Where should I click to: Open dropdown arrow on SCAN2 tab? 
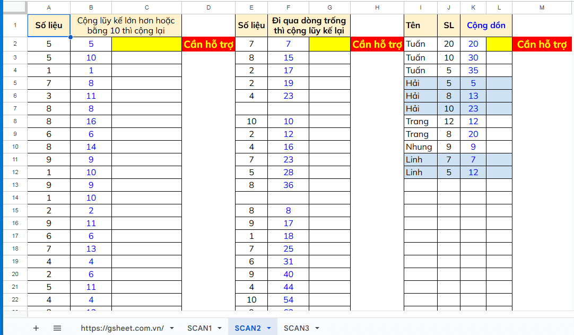click(269, 328)
